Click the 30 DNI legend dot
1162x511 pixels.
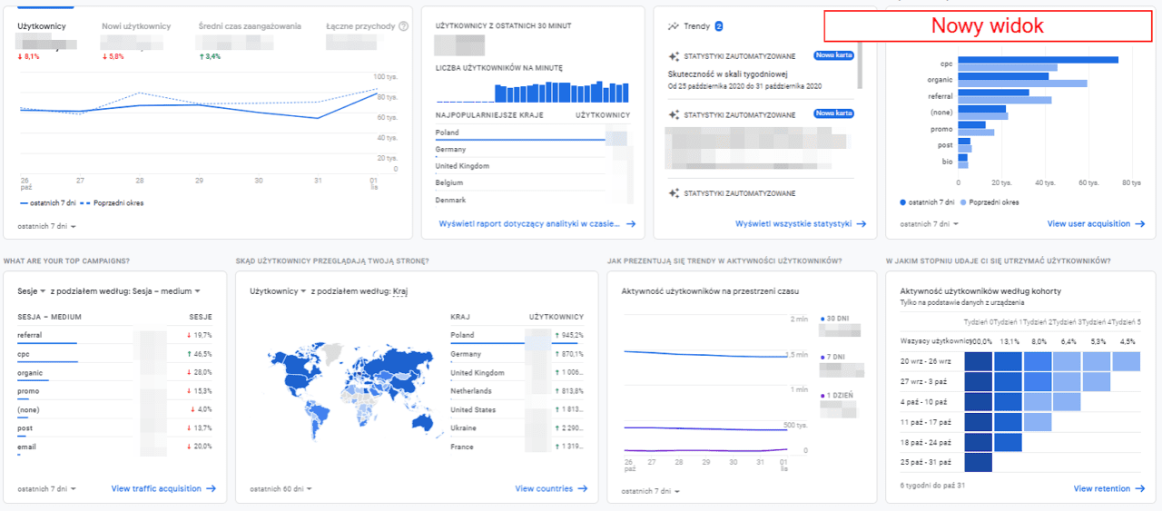pos(822,319)
